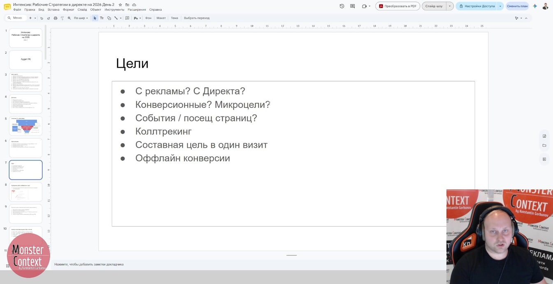Viewport: 553px width, 284px height.
Task: Open the Справка menu
Action: pos(156,9)
